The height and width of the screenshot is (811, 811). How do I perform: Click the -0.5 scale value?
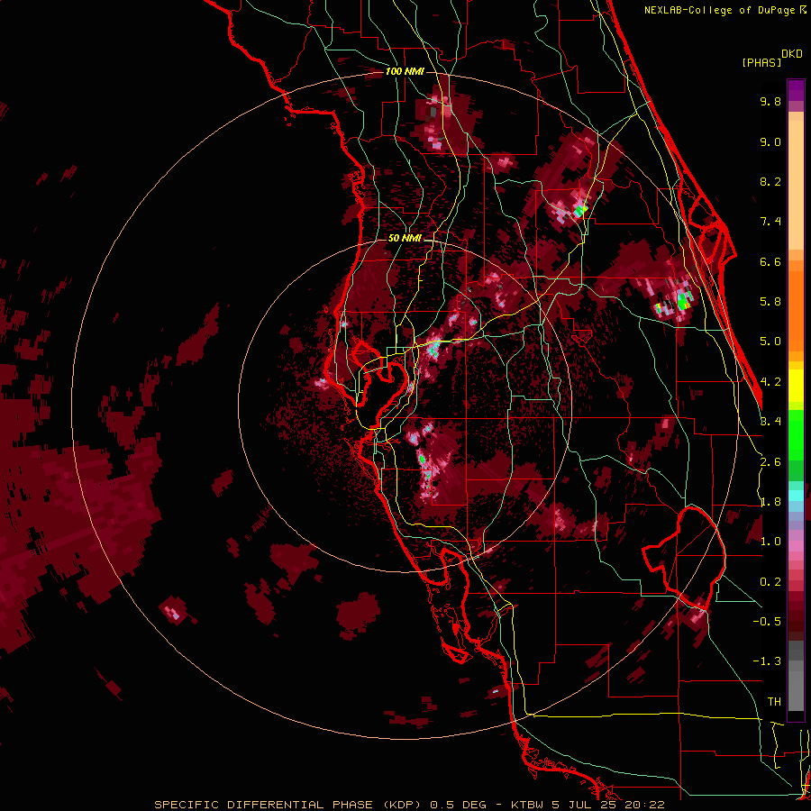(x=767, y=622)
